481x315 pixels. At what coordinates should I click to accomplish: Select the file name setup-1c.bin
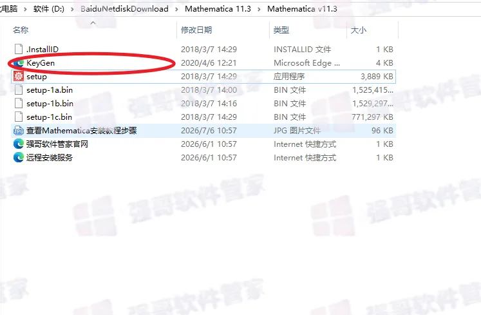click(49, 117)
